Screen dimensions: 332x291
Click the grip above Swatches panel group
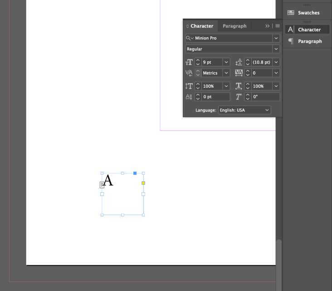(x=307, y=5)
